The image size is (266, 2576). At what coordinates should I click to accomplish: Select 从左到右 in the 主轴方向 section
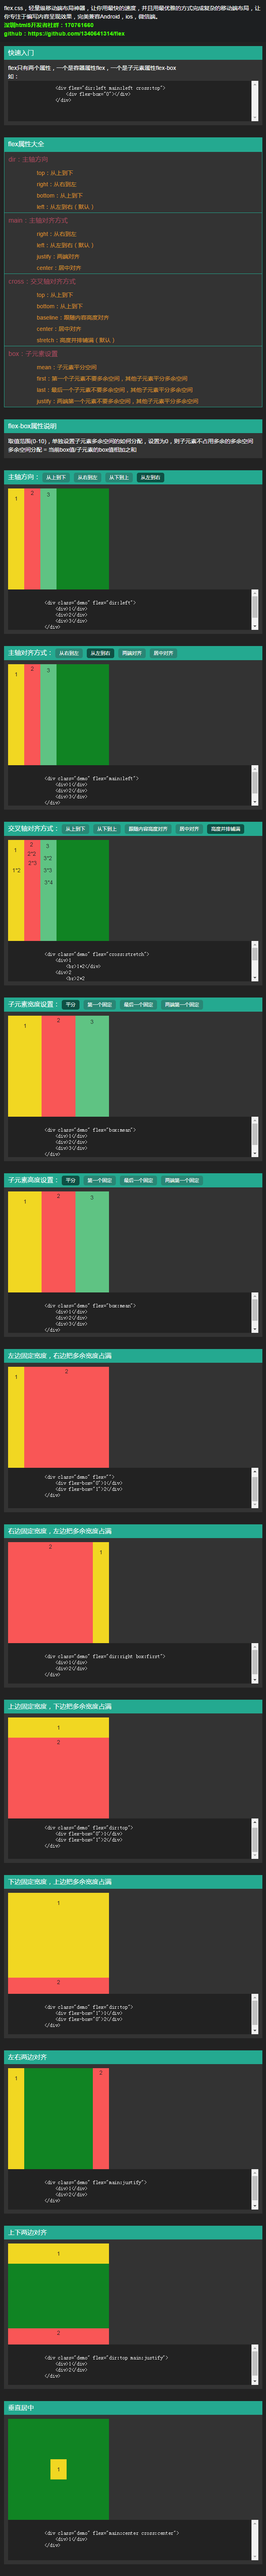pyautogui.click(x=150, y=478)
